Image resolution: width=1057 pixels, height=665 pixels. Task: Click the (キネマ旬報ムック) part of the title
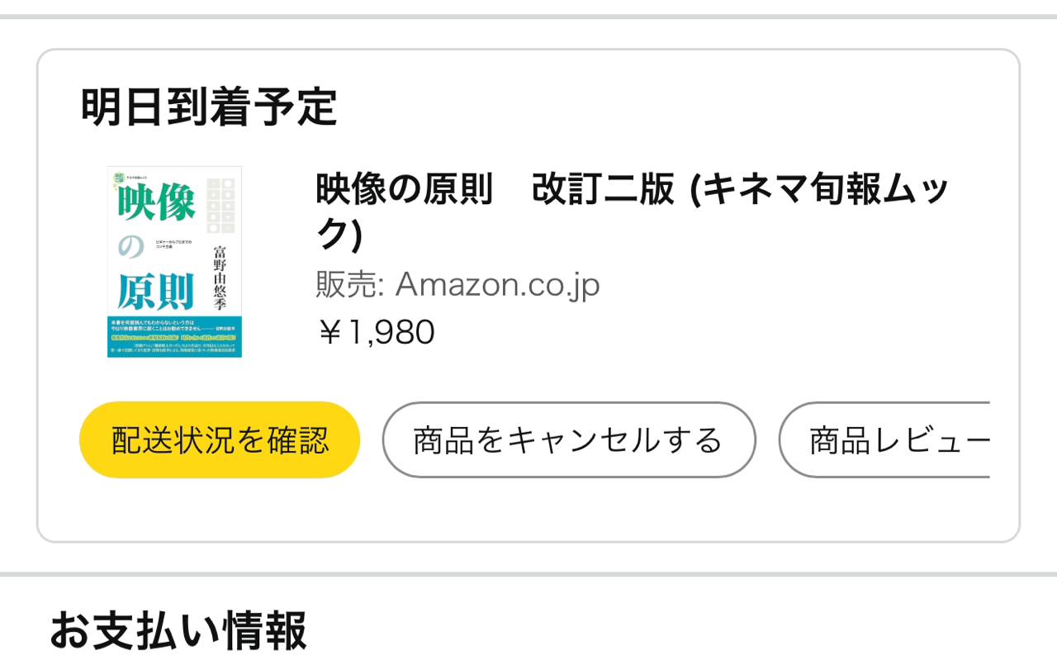(x=818, y=191)
